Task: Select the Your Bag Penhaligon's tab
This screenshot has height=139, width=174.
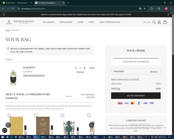Action: [49, 3]
